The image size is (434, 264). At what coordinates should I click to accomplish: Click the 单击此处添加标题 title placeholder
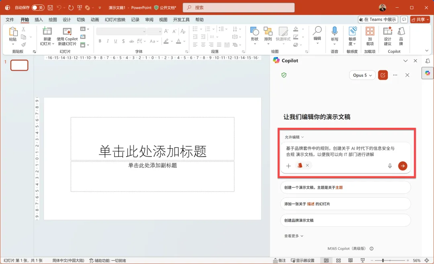click(153, 139)
